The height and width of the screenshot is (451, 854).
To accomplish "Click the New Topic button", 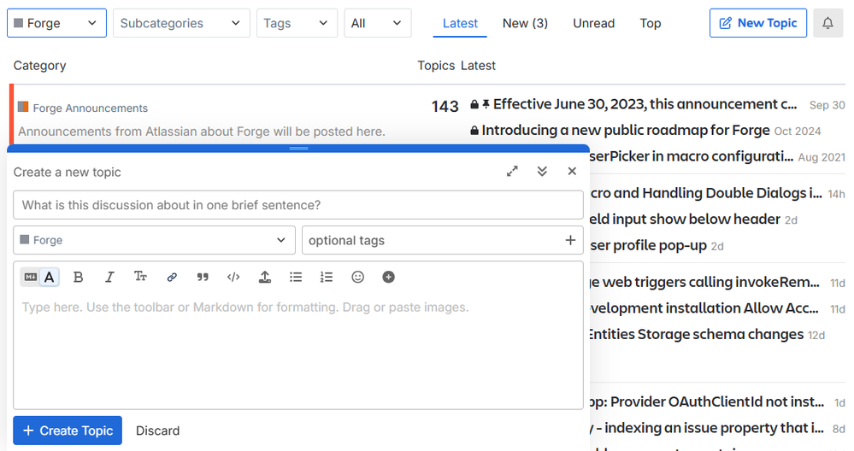I will coord(758,23).
